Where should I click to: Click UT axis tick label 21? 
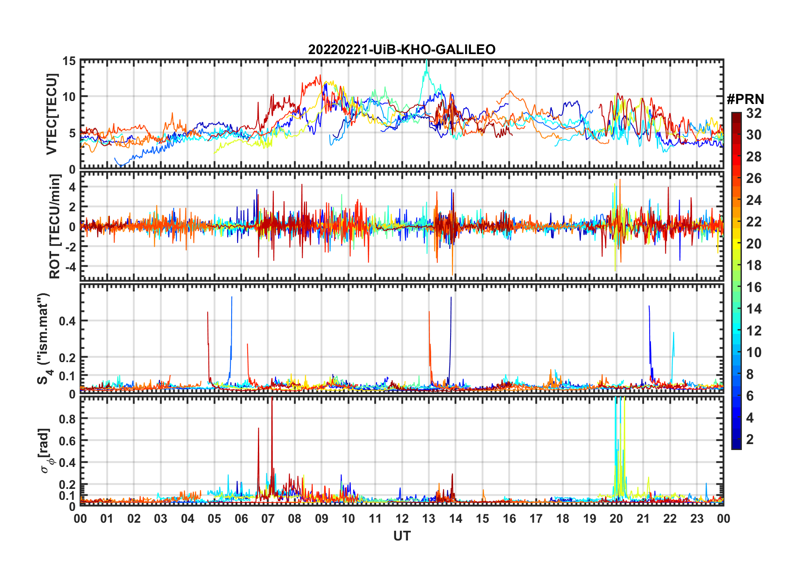click(x=643, y=518)
